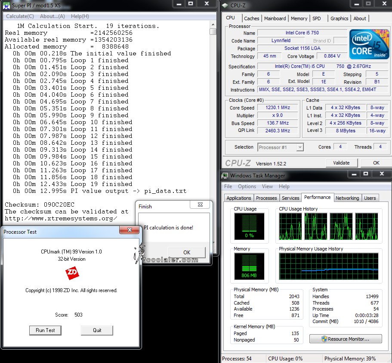Click the Memory 806 MB meter
This screenshot has width=392, height=363.
pyautogui.click(x=249, y=266)
